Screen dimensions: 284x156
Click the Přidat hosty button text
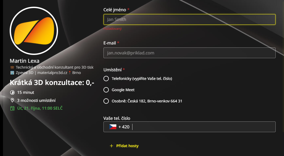tap(127, 146)
